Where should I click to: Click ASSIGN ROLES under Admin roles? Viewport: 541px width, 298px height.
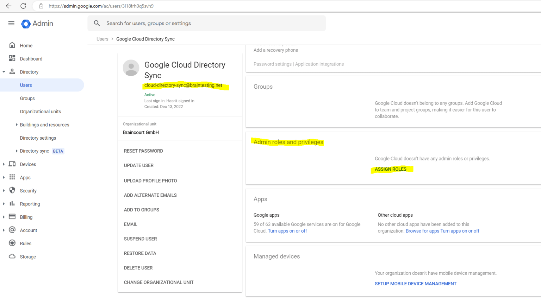coord(391,169)
